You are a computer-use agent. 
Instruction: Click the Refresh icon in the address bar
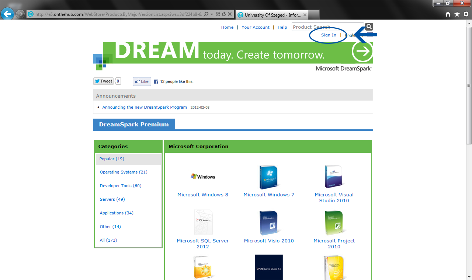(223, 14)
